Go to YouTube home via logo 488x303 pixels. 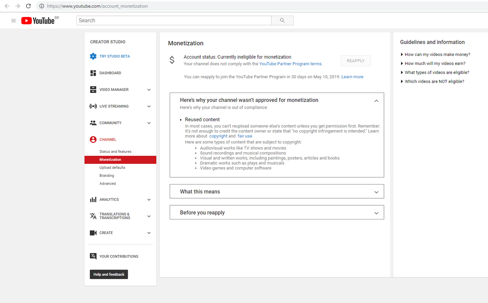coord(38,21)
